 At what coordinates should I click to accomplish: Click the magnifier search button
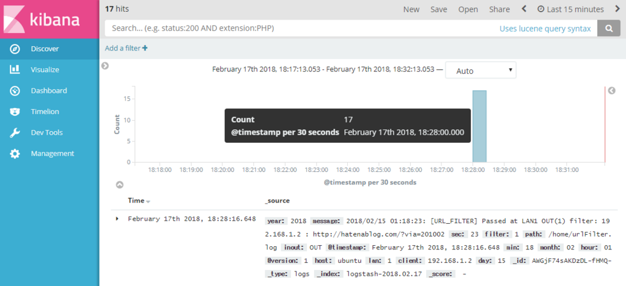609,28
